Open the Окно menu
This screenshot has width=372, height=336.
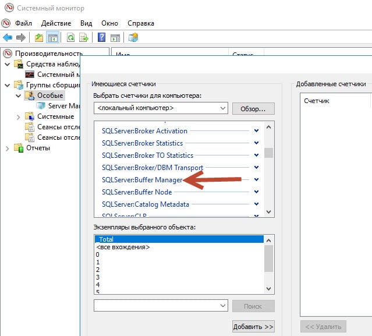(109, 23)
